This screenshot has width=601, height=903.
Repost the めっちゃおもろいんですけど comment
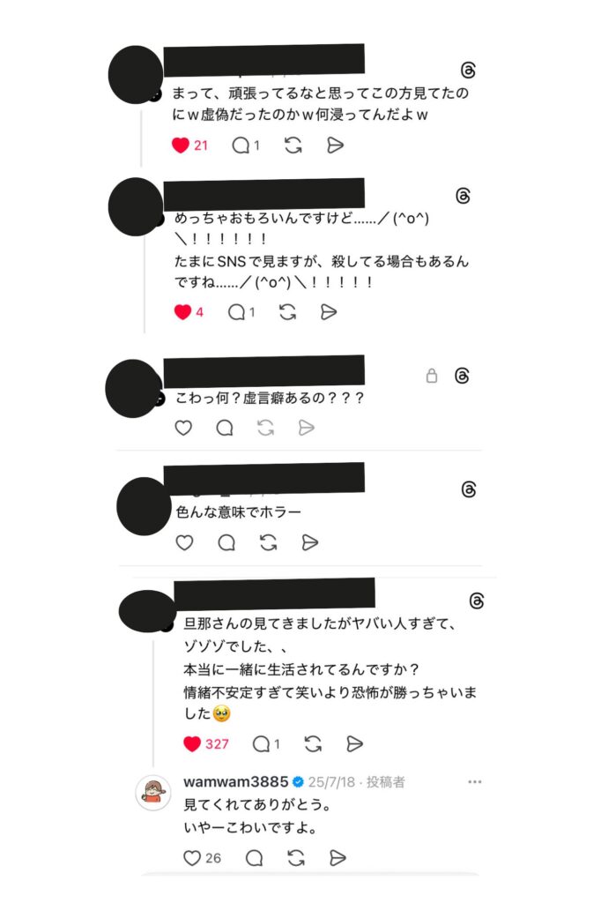(288, 312)
